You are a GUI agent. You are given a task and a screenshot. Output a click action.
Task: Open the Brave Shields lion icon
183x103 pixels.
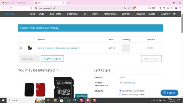pos(134,8)
